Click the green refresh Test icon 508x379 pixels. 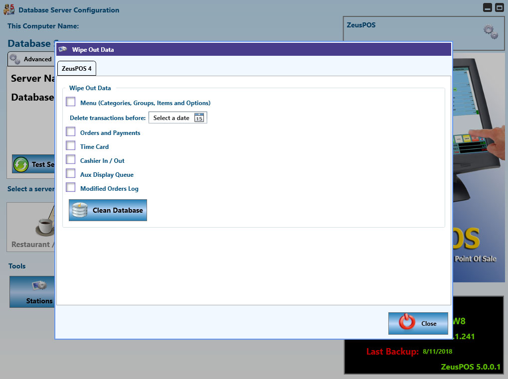point(21,164)
